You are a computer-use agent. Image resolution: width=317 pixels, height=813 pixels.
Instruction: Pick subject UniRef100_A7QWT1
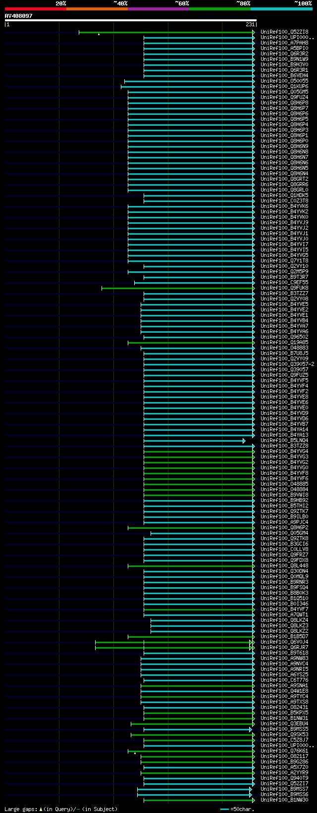(284, 614)
